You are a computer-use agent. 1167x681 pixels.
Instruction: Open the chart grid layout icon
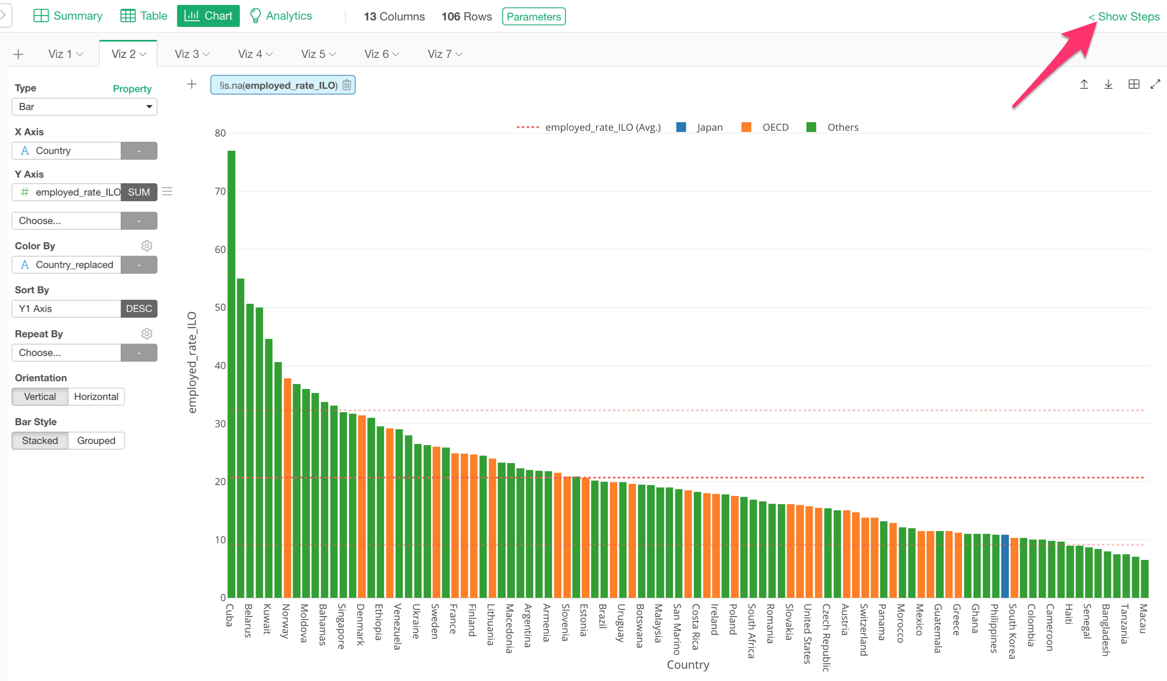click(1134, 84)
